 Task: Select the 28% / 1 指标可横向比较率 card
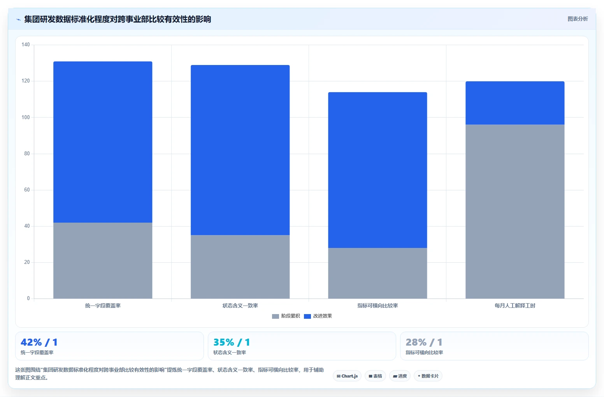494,346
